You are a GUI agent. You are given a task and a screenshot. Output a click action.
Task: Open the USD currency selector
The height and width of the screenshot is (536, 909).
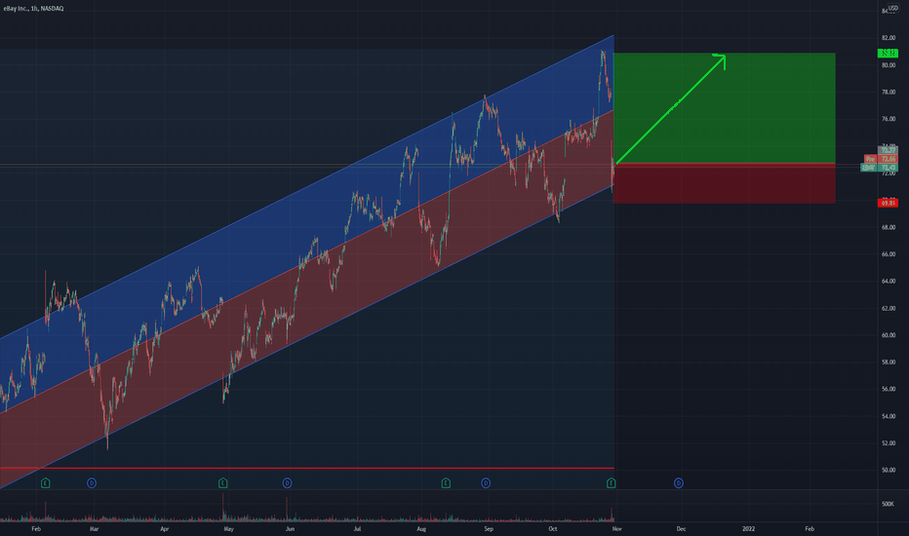(x=892, y=8)
